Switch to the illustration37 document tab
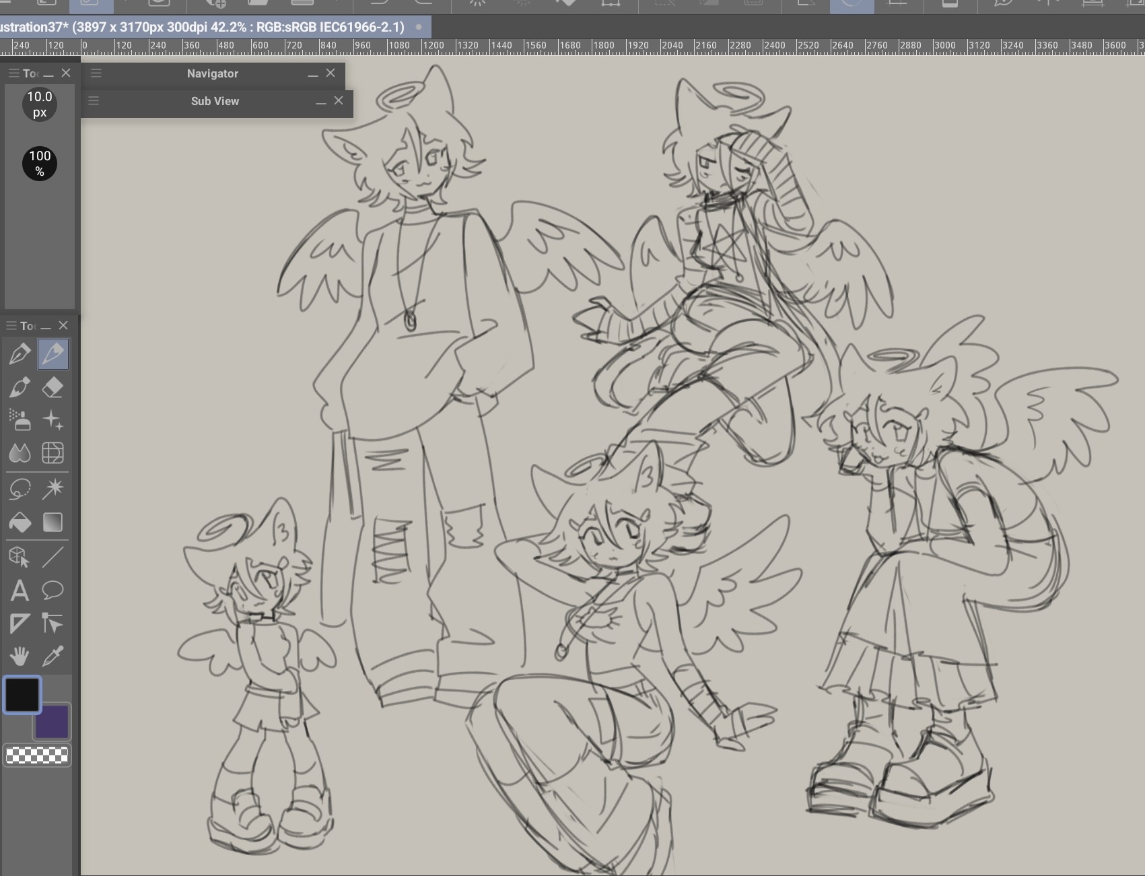The height and width of the screenshot is (876, 1145). click(x=202, y=27)
